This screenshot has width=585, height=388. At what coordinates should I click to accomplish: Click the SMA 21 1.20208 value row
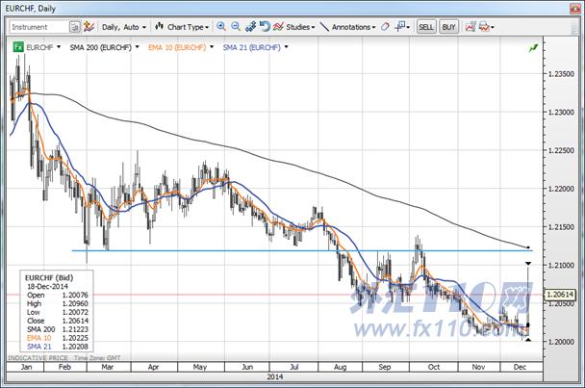(58, 347)
